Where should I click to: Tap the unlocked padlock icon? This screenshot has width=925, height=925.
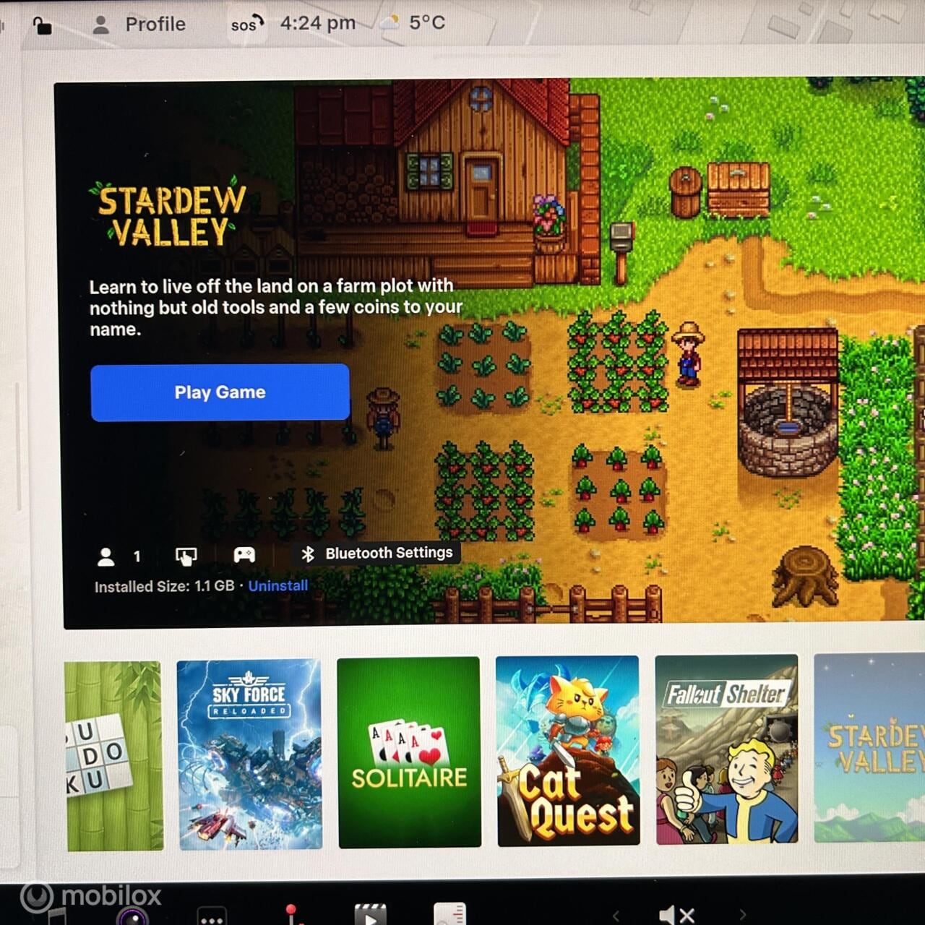tap(42, 26)
